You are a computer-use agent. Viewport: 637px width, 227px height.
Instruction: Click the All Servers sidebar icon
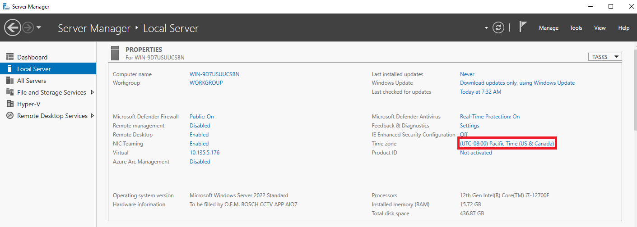click(10, 81)
